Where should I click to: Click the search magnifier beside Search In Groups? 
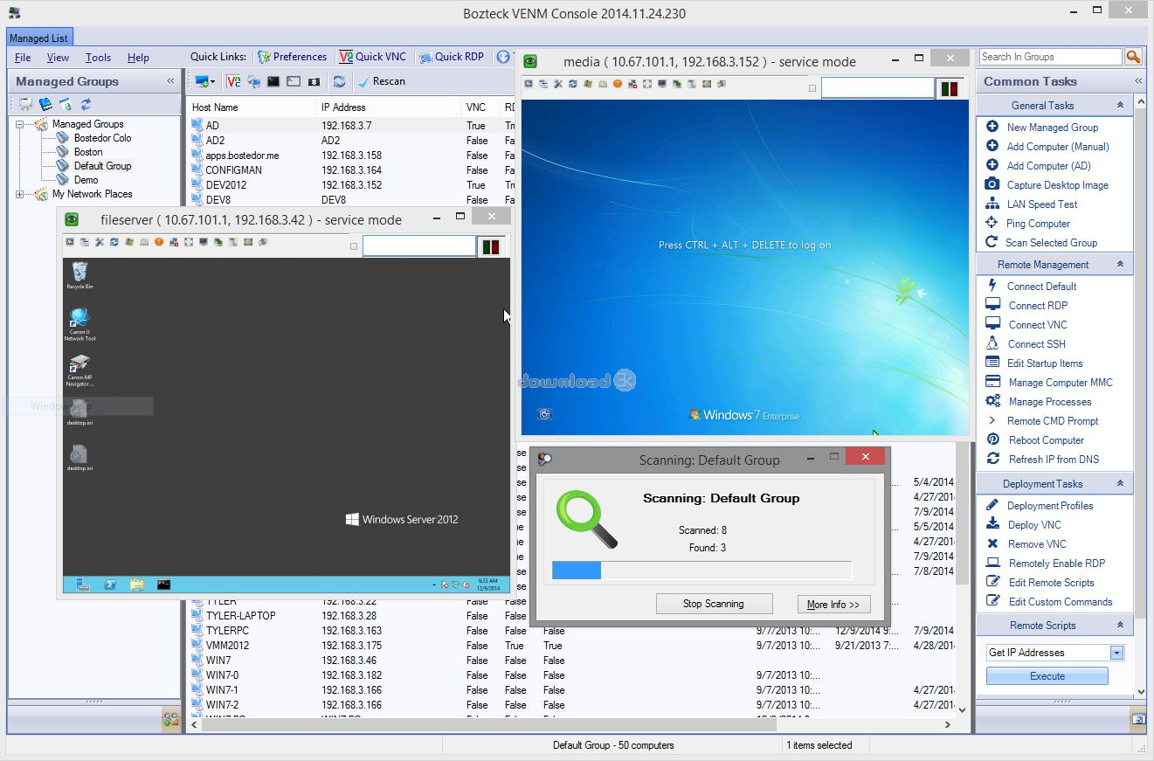1133,55
